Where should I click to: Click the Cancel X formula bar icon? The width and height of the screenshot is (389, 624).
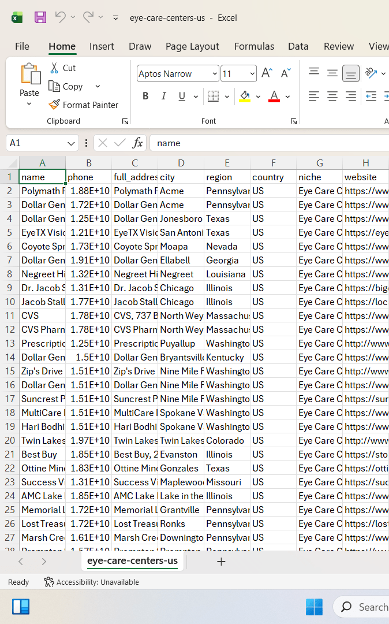pos(103,143)
